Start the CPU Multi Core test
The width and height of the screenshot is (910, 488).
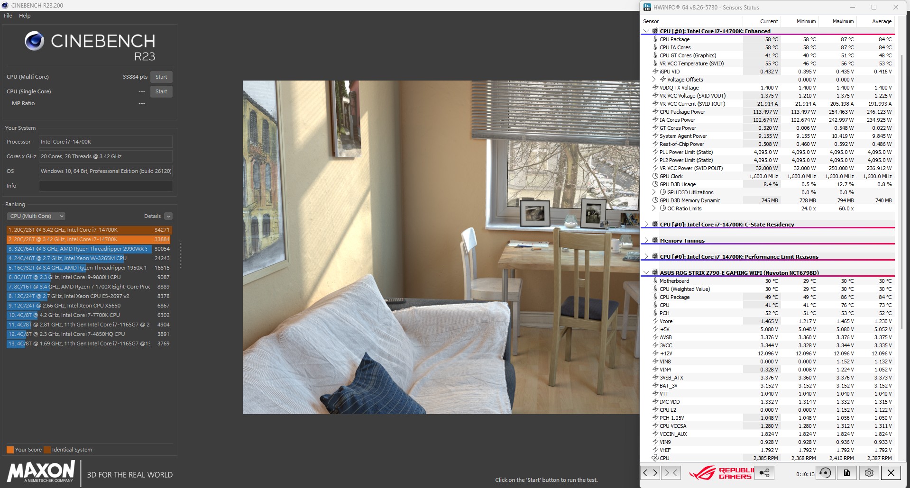point(161,77)
